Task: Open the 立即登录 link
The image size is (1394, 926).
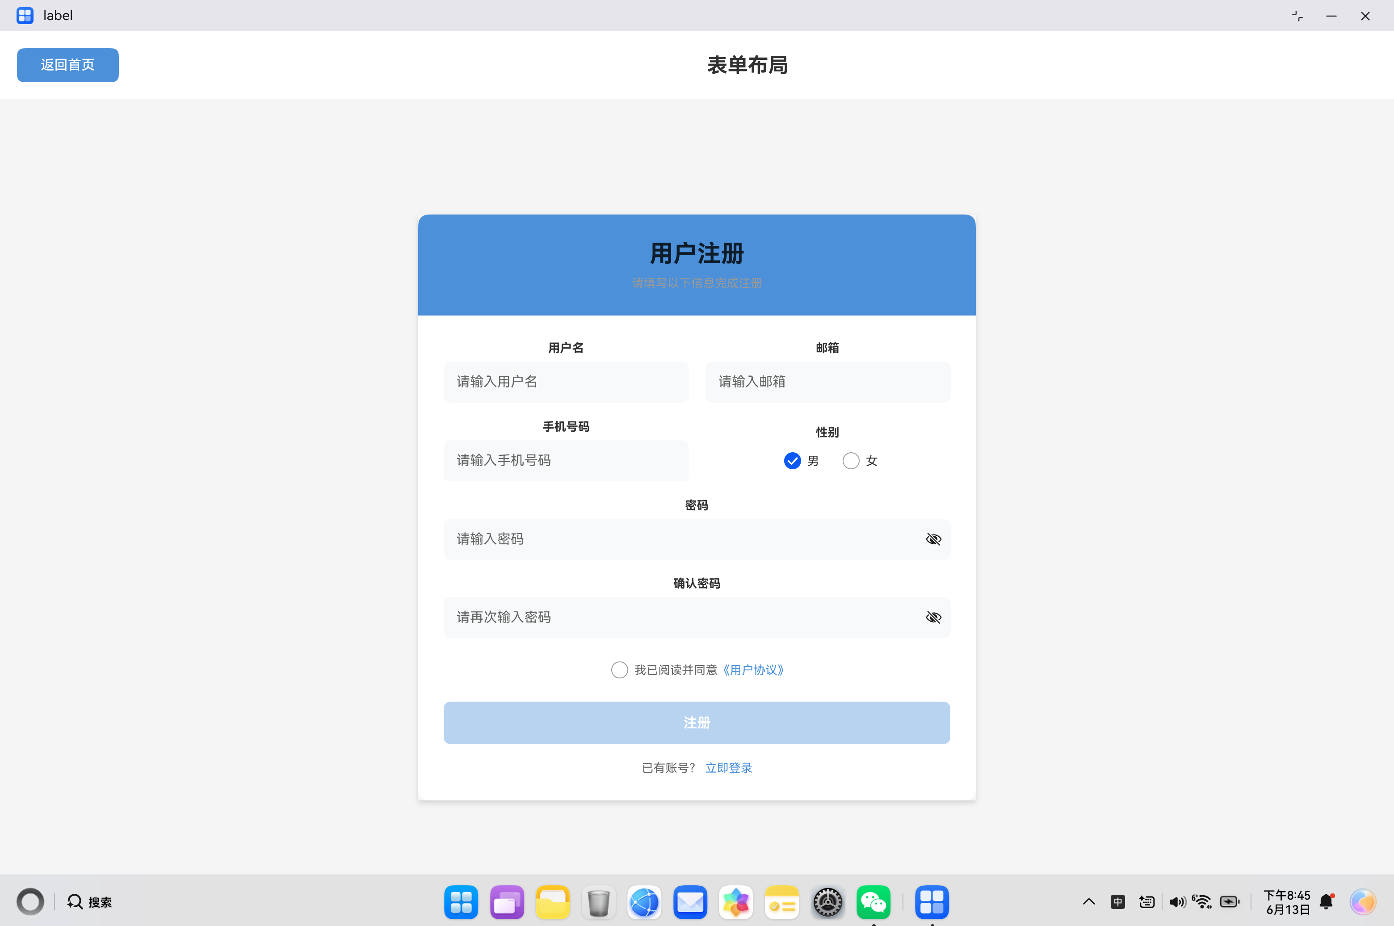Action: tap(729, 768)
